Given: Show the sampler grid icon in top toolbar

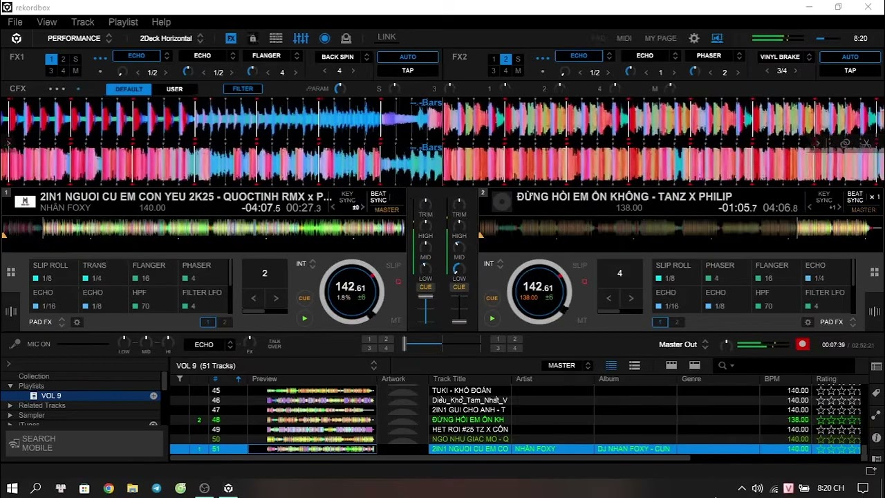Looking at the screenshot, I should coord(276,39).
